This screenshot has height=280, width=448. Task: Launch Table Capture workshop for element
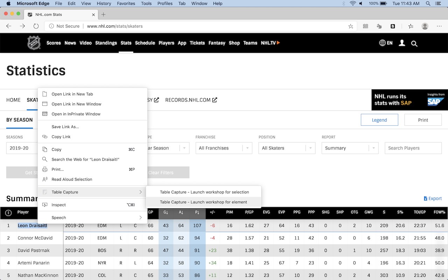(x=204, y=202)
